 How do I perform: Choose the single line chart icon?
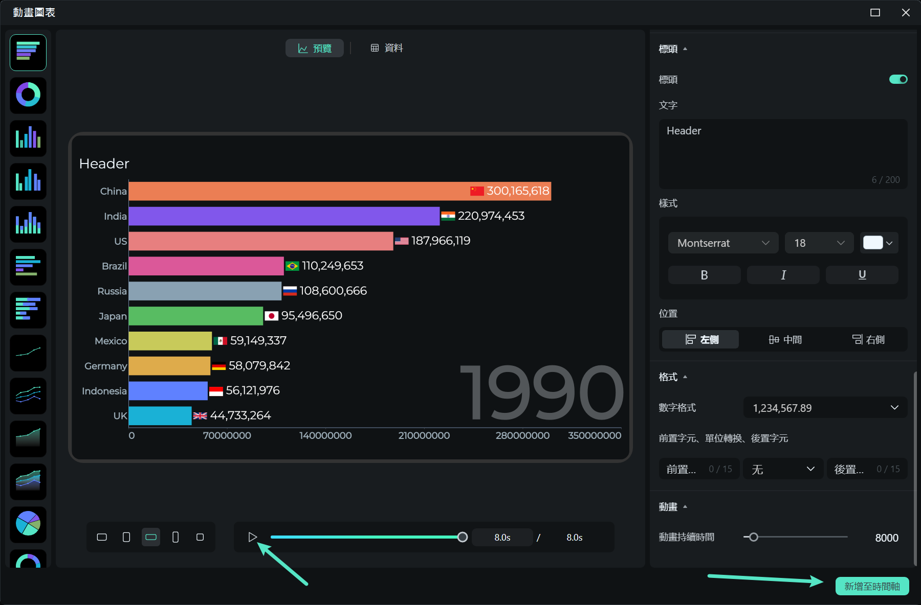tap(28, 353)
